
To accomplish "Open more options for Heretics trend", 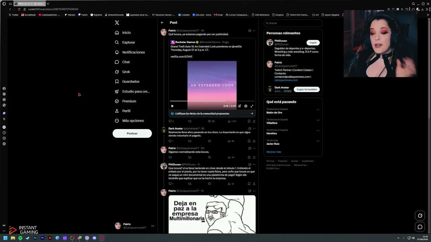I will pos(318,130).
